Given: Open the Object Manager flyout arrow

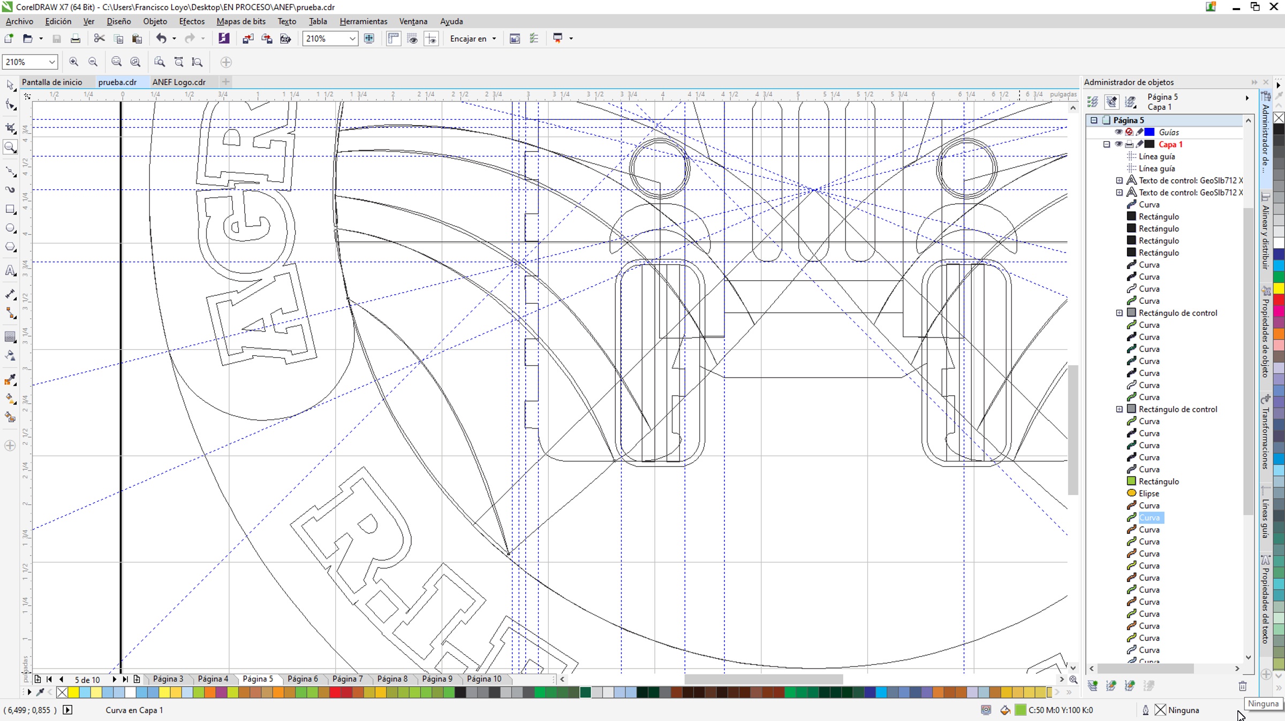Looking at the screenshot, I should coord(1247,98).
